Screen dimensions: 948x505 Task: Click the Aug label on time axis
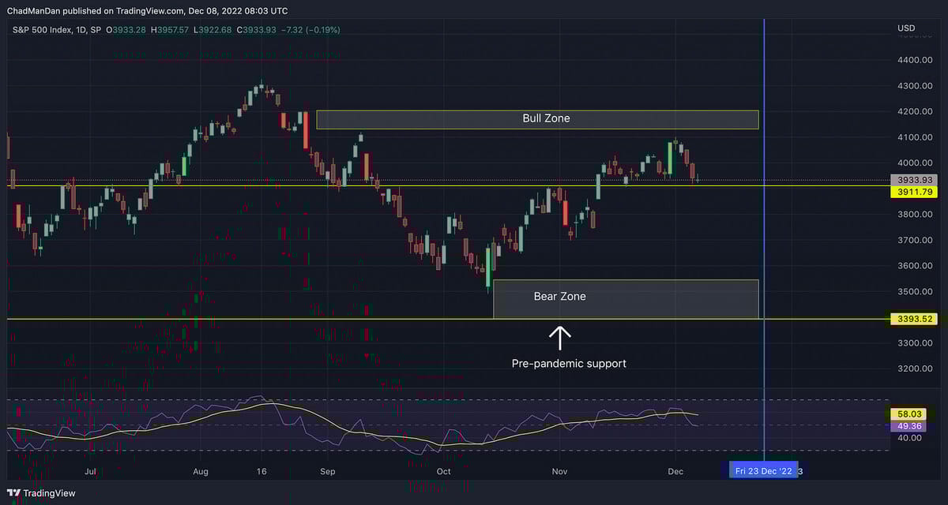200,471
